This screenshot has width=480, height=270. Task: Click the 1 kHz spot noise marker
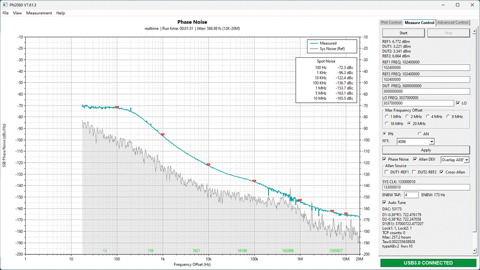163,135
